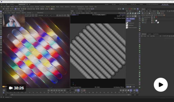Open the second dropdown in the Live Viewer toolbar
Image resolution: width=174 pixels, height=102 pixels.
click(x=49, y=15)
